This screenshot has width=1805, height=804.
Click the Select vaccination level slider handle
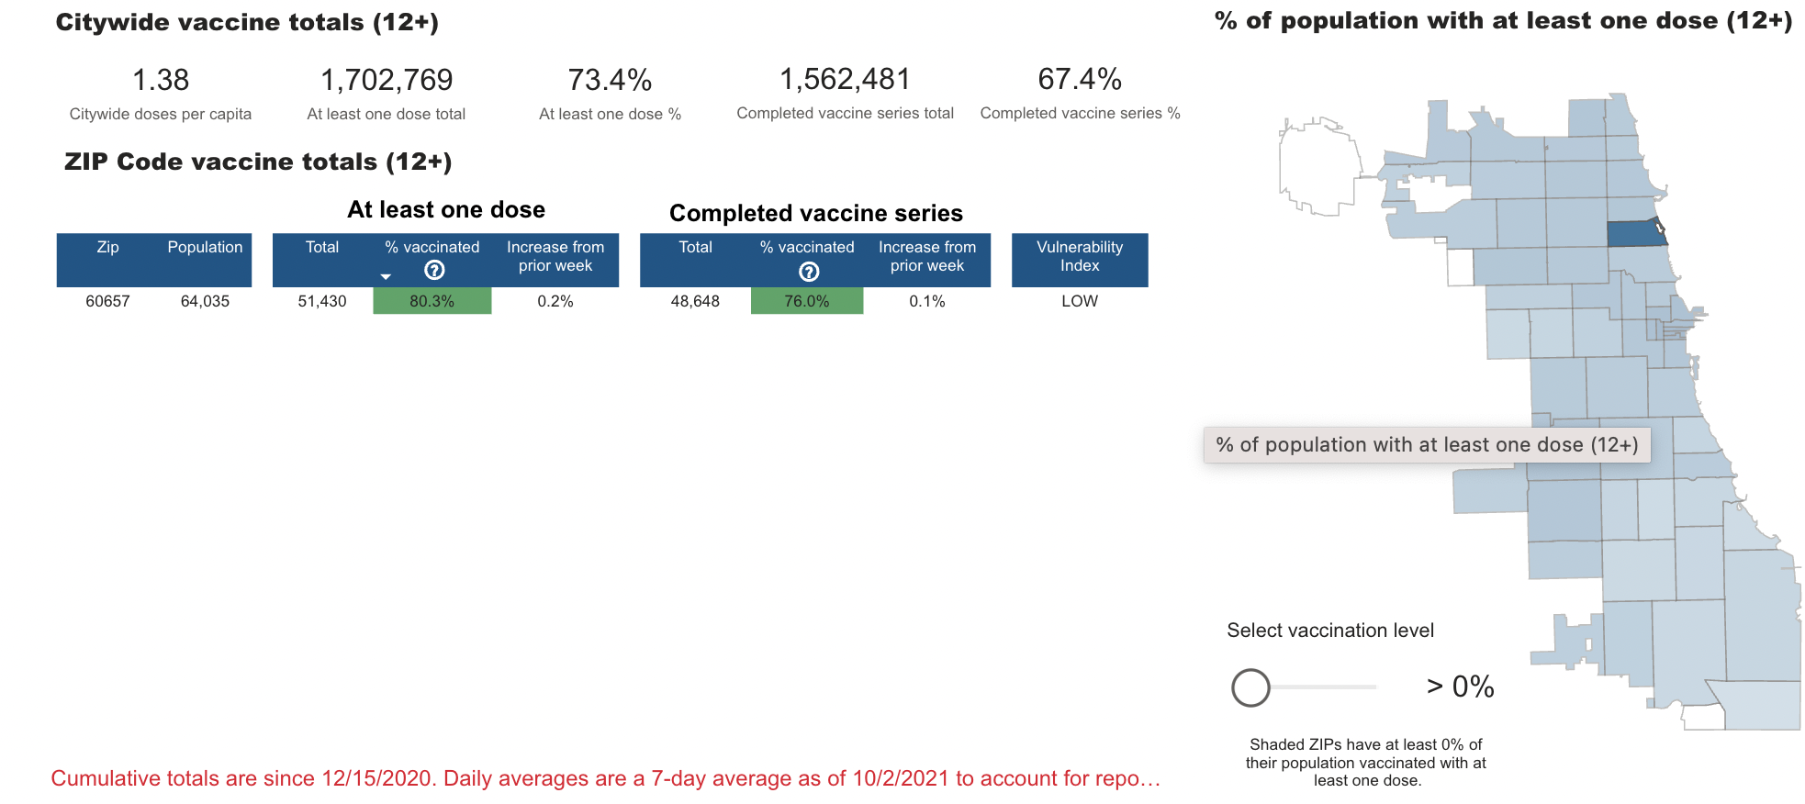(x=1250, y=687)
